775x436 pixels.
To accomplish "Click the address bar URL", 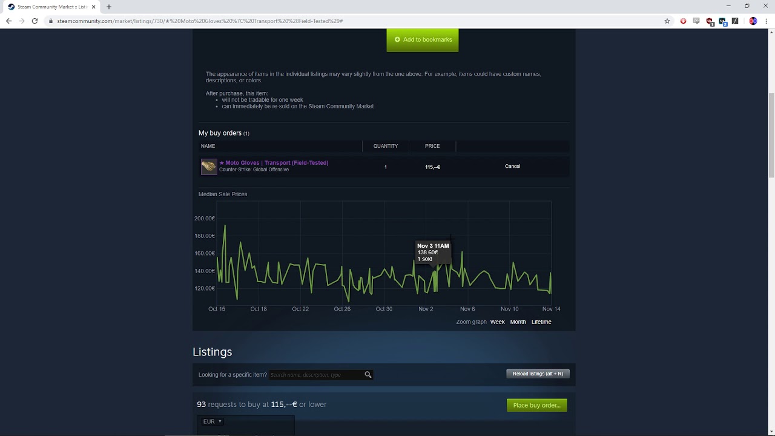I will (x=200, y=21).
